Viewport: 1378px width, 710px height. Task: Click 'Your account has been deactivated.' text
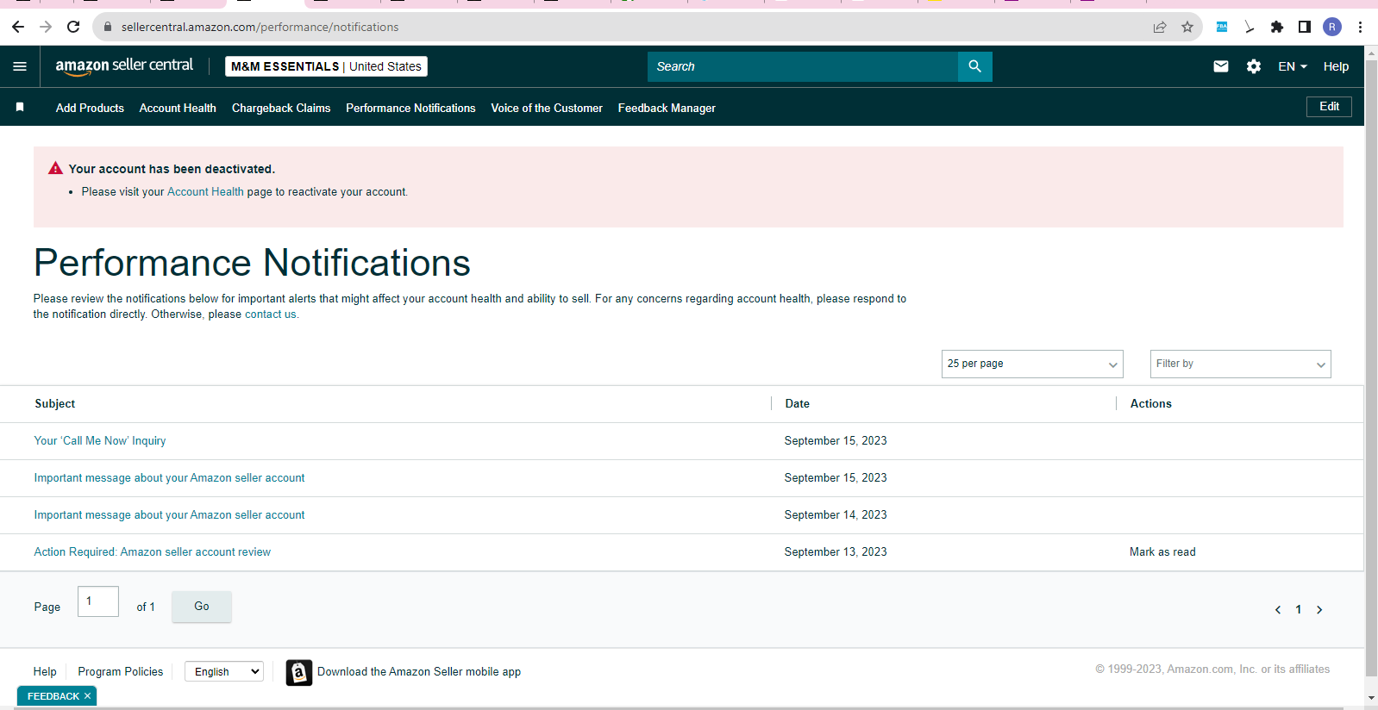point(172,169)
